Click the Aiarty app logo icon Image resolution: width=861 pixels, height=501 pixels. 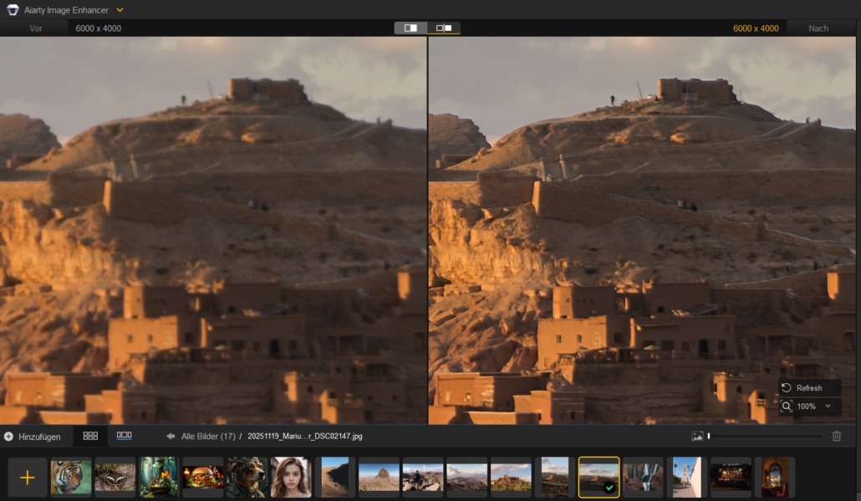pos(13,10)
